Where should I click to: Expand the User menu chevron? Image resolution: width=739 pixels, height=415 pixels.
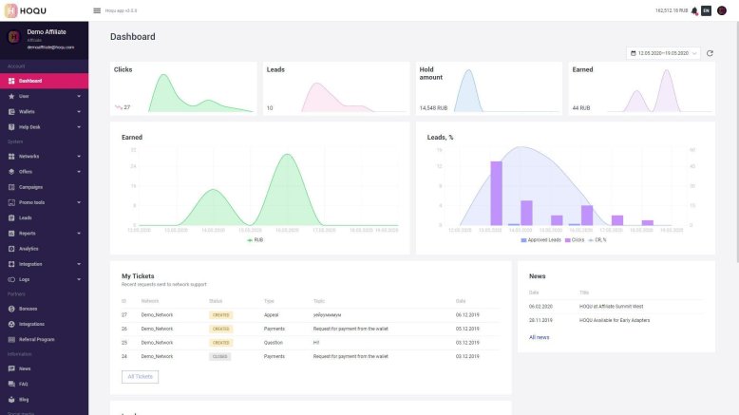point(79,96)
